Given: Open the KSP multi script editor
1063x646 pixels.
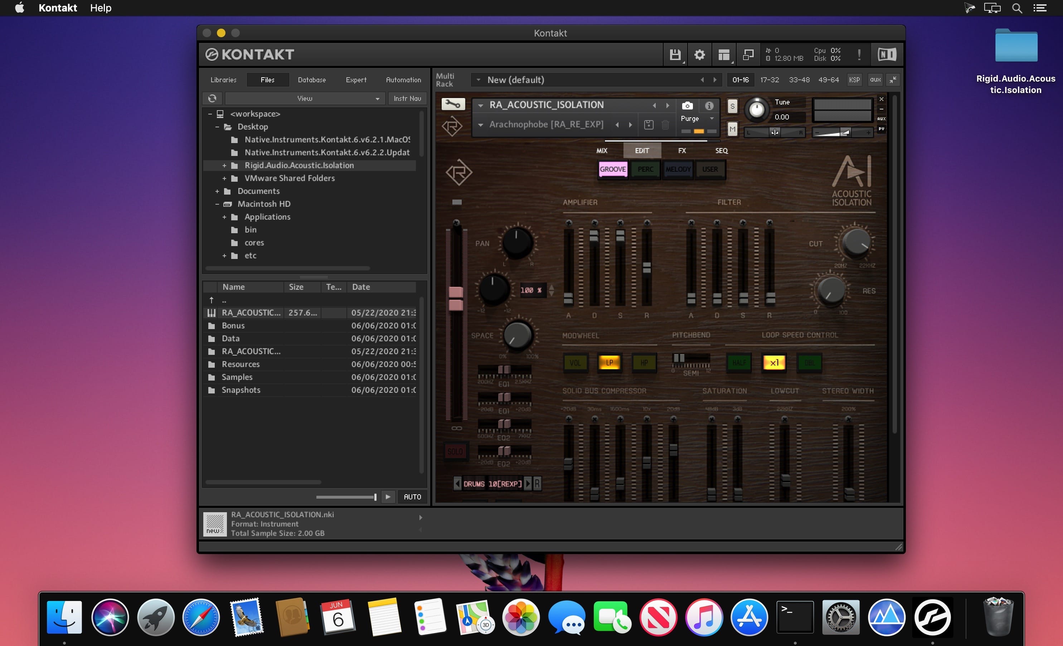Looking at the screenshot, I should click(854, 80).
